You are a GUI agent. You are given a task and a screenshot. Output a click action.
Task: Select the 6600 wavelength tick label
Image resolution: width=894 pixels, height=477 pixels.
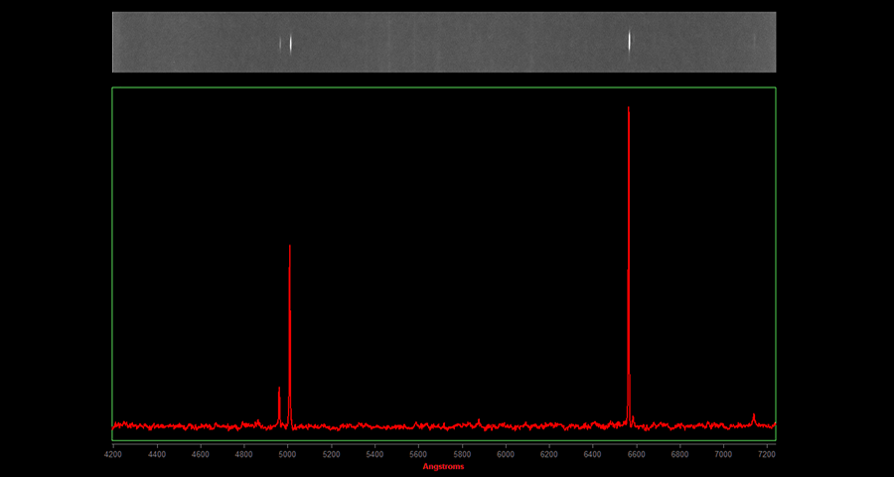tap(636, 454)
